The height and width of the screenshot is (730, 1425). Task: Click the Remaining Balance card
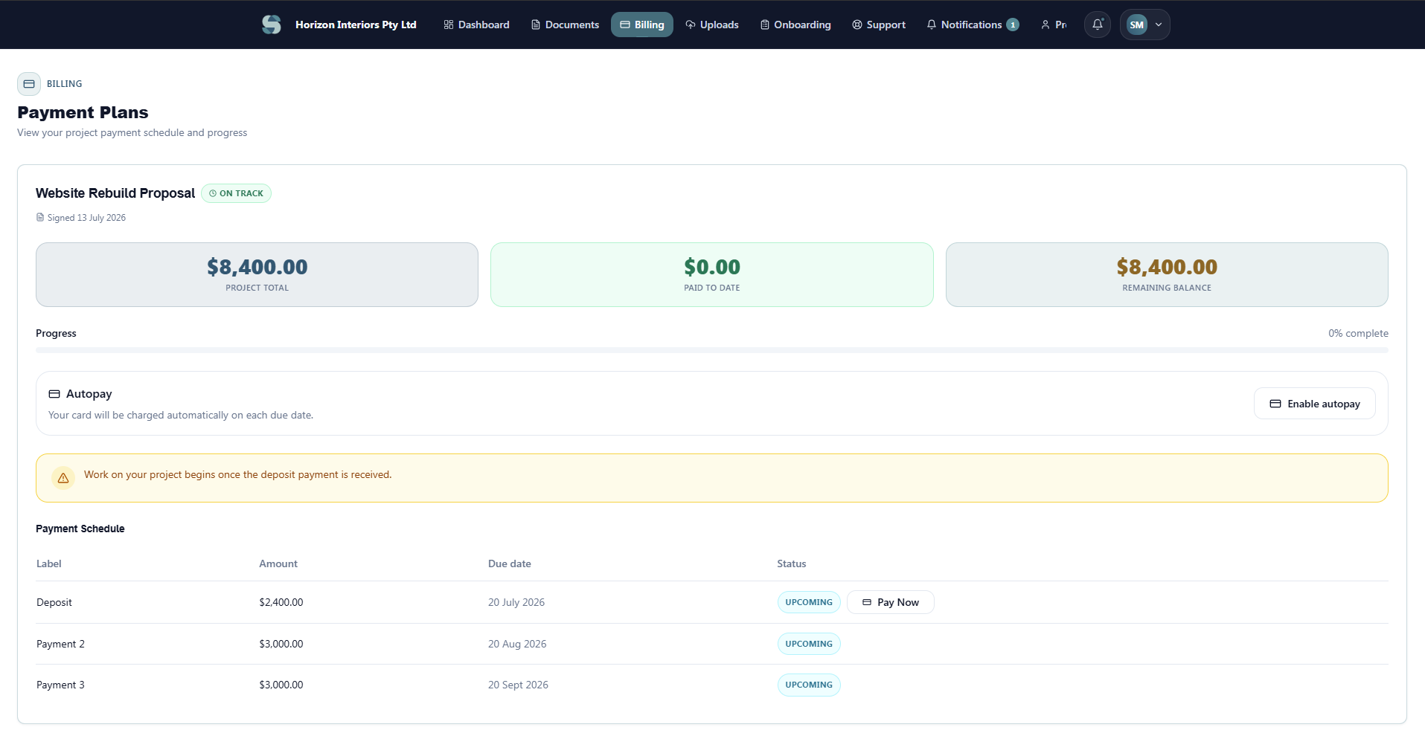(x=1166, y=274)
